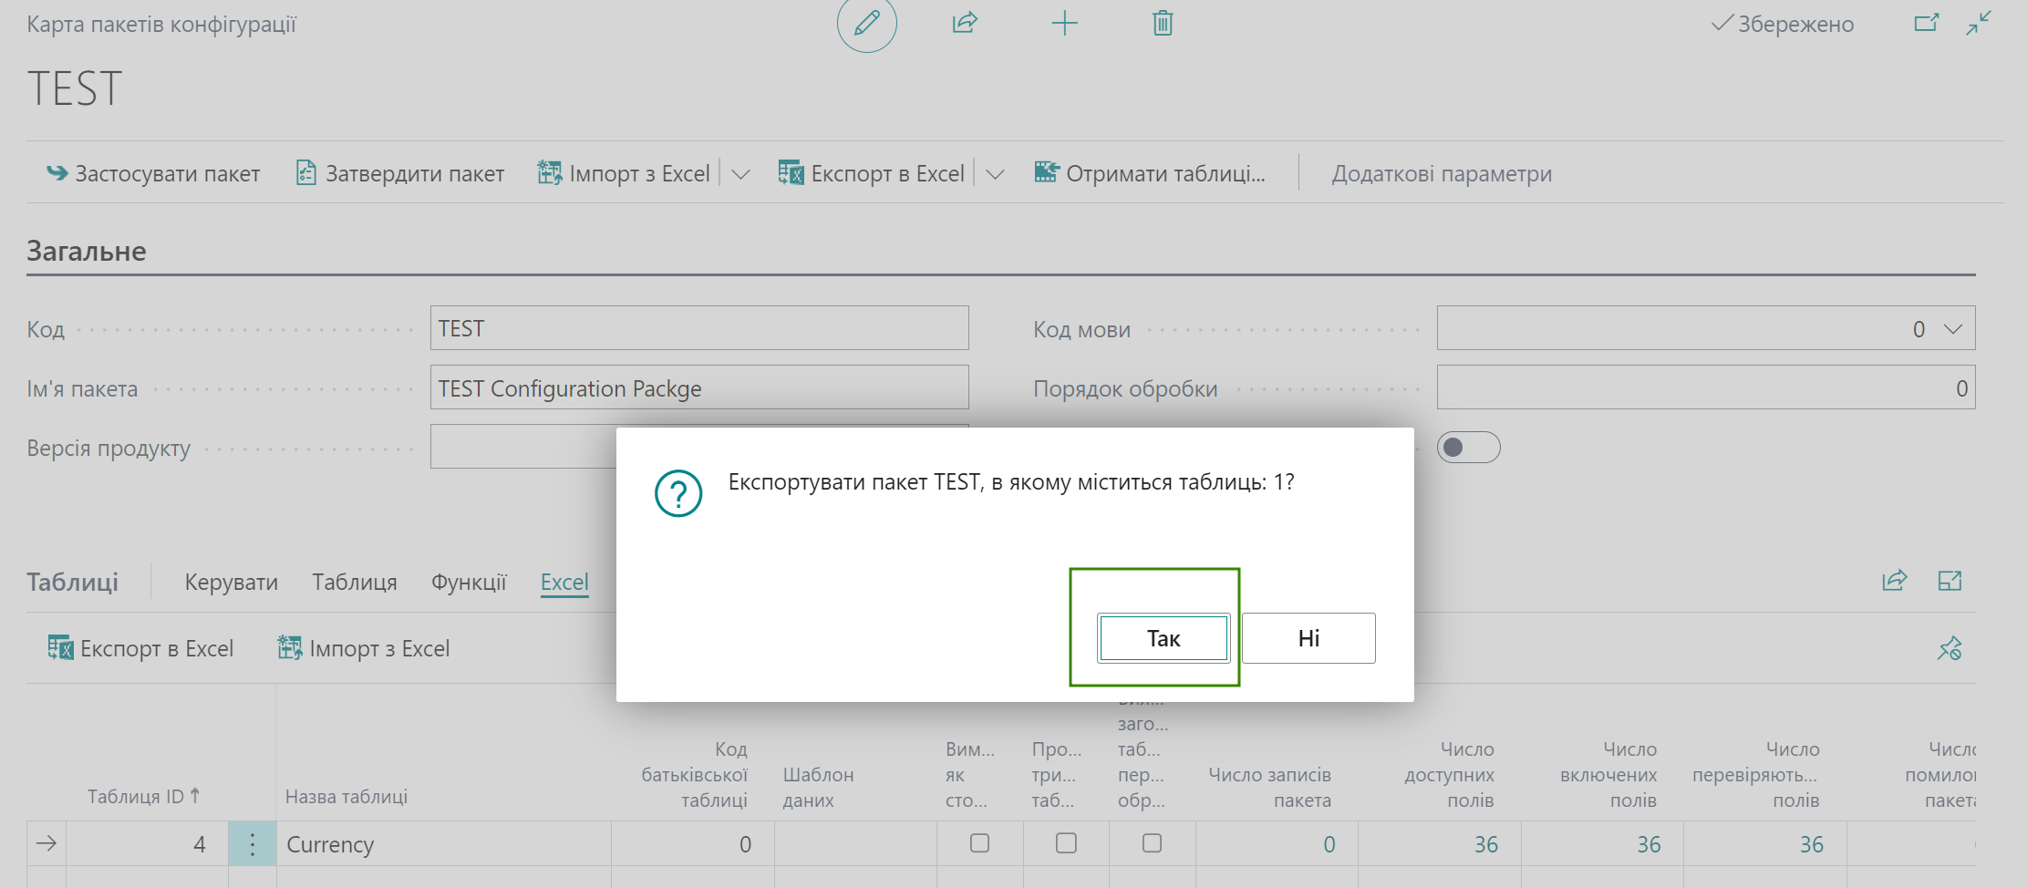Toggle third checkbox in Currency row
2027x888 pixels.
1152,843
